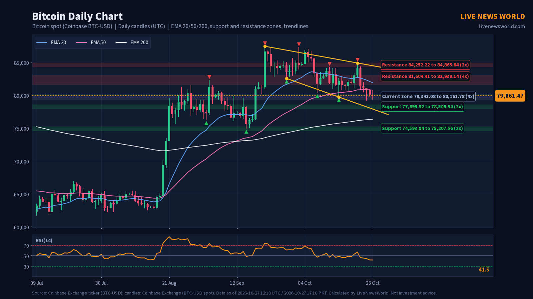Viewport: 533px width, 299px height.
Task: Click the pink EMA 50 legend line swatch
Action: [81, 43]
